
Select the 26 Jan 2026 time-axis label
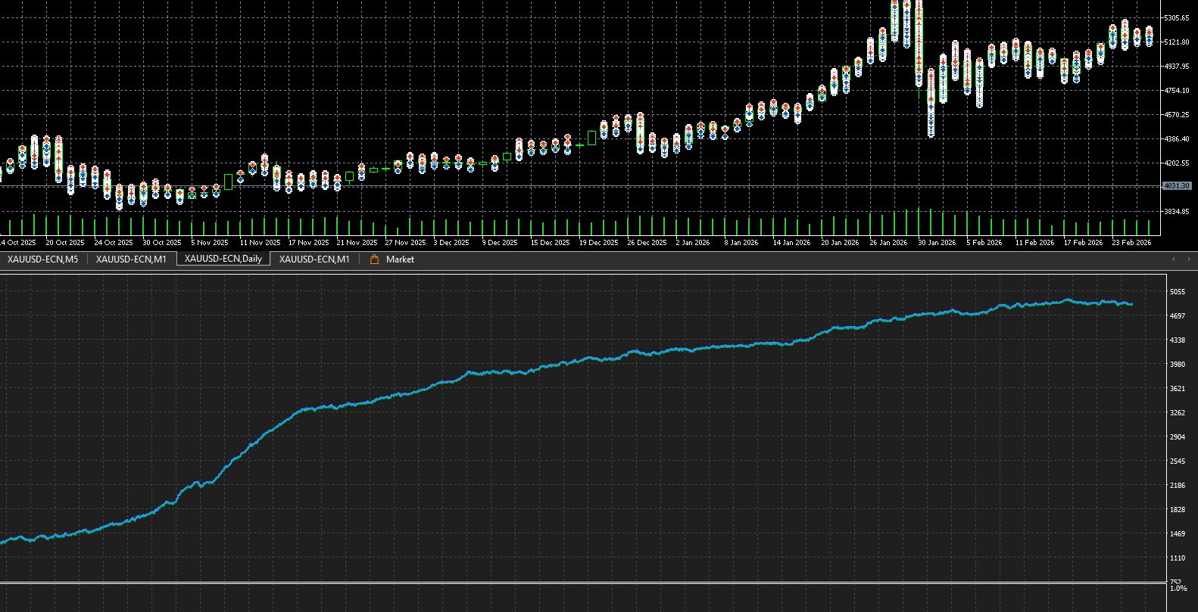click(x=888, y=243)
